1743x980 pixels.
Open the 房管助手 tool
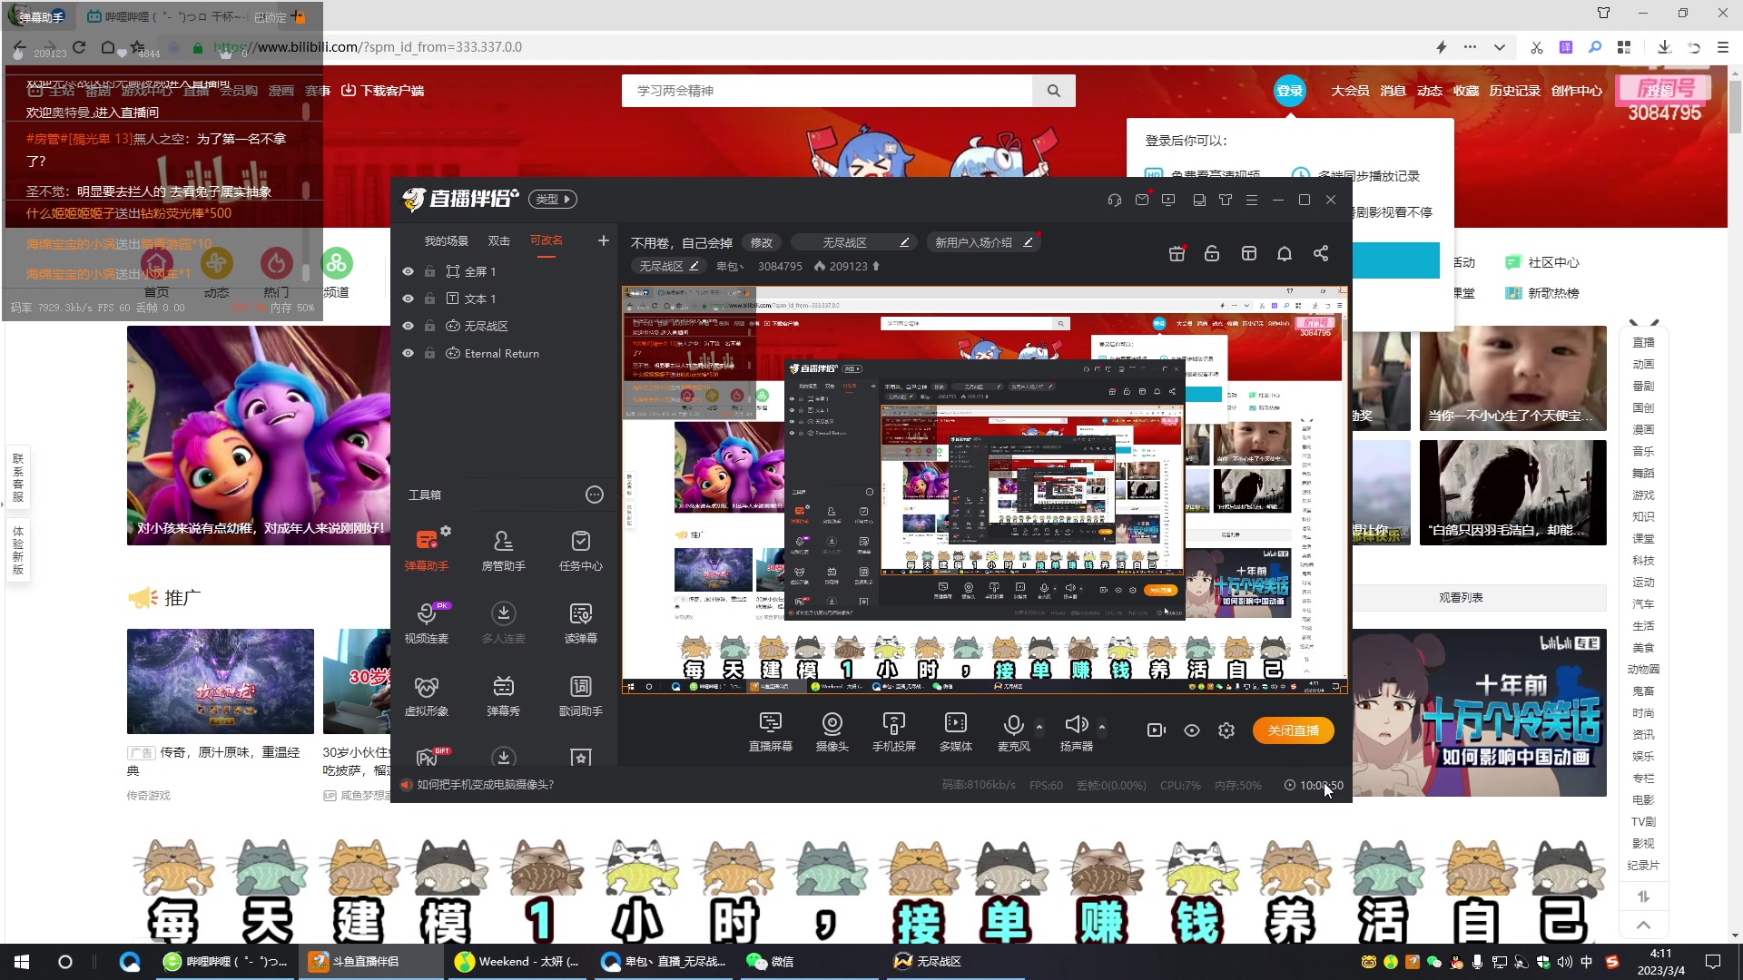point(503,549)
